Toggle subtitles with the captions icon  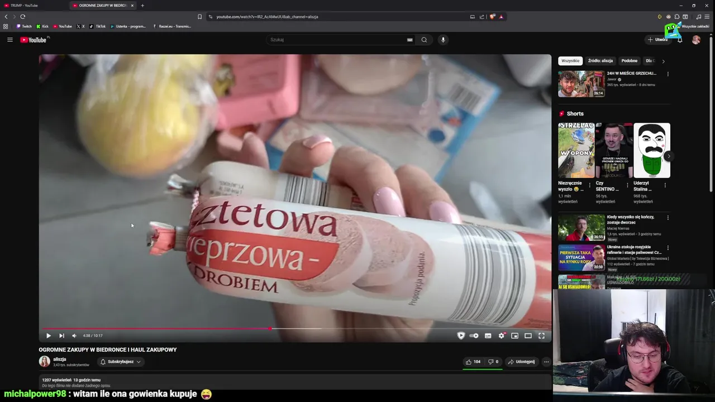pyautogui.click(x=488, y=336)
